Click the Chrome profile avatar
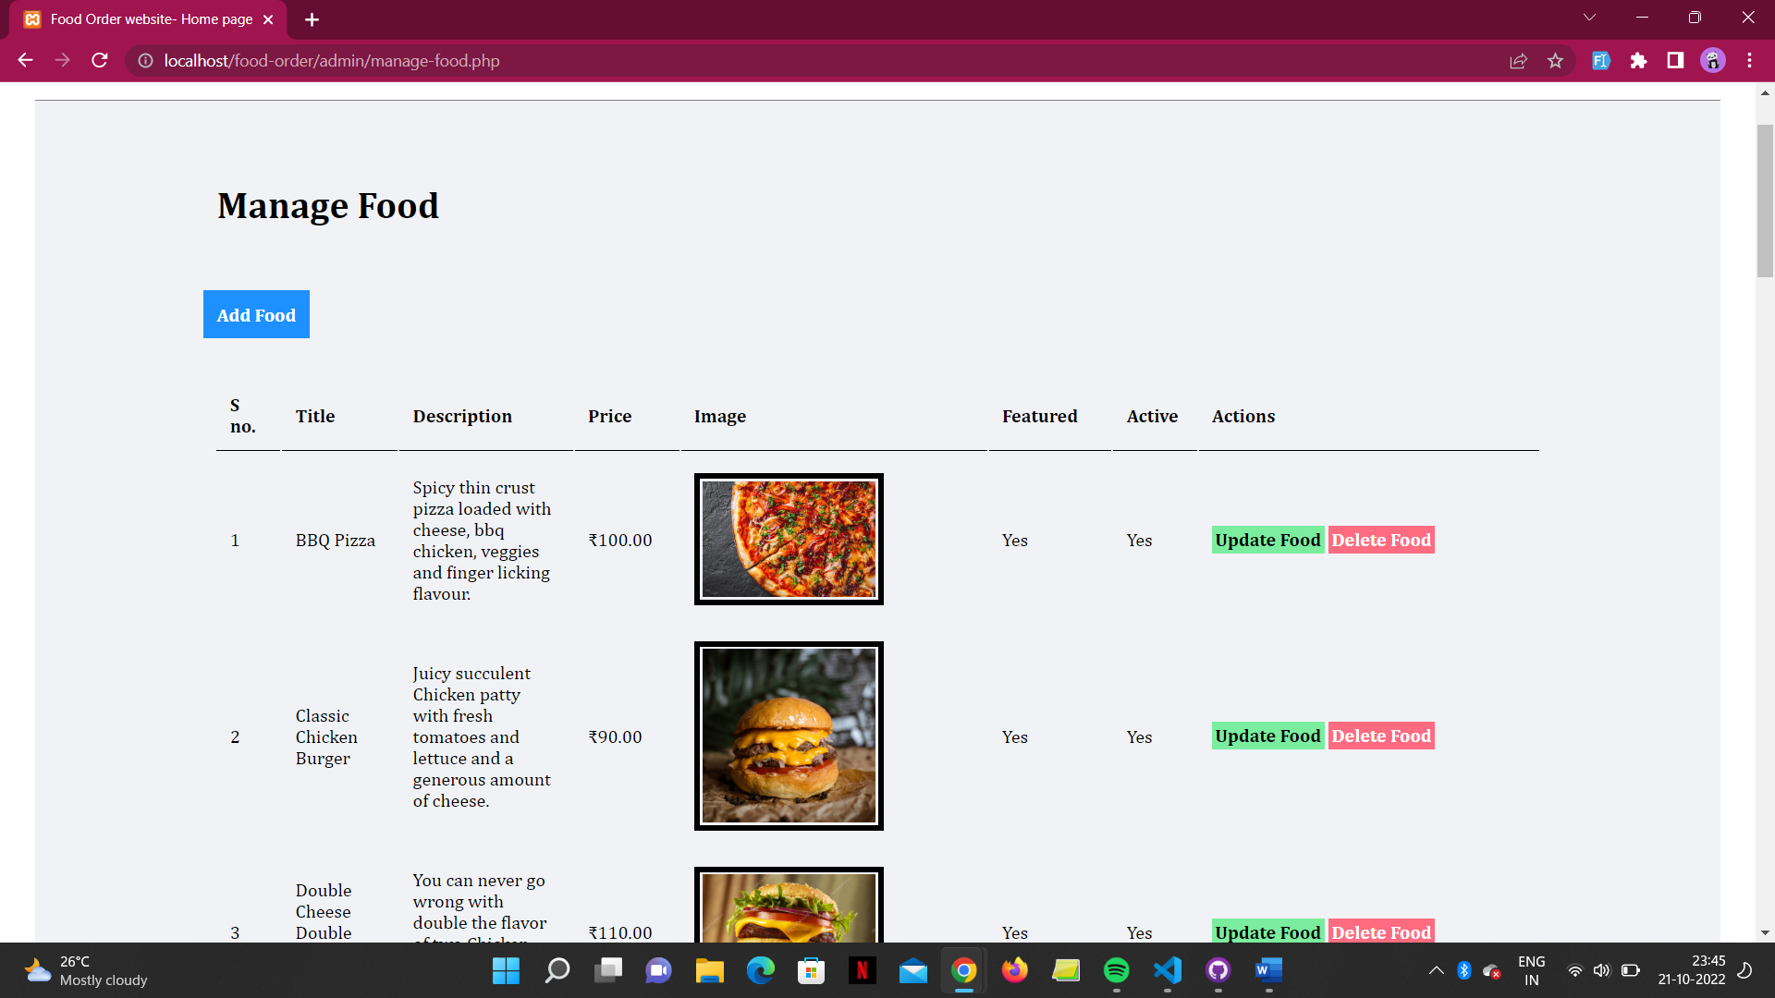1775x998 pixels. tap(1713, 60)
